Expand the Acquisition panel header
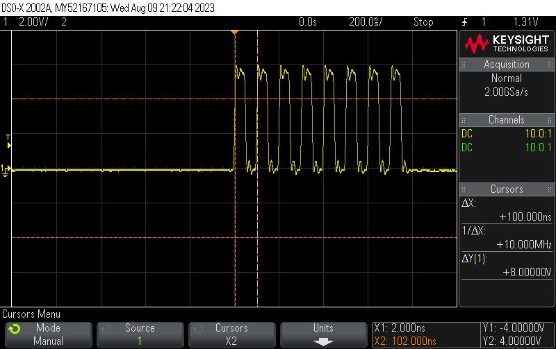Viewport: 556px width, 349px height. [507, 65]
